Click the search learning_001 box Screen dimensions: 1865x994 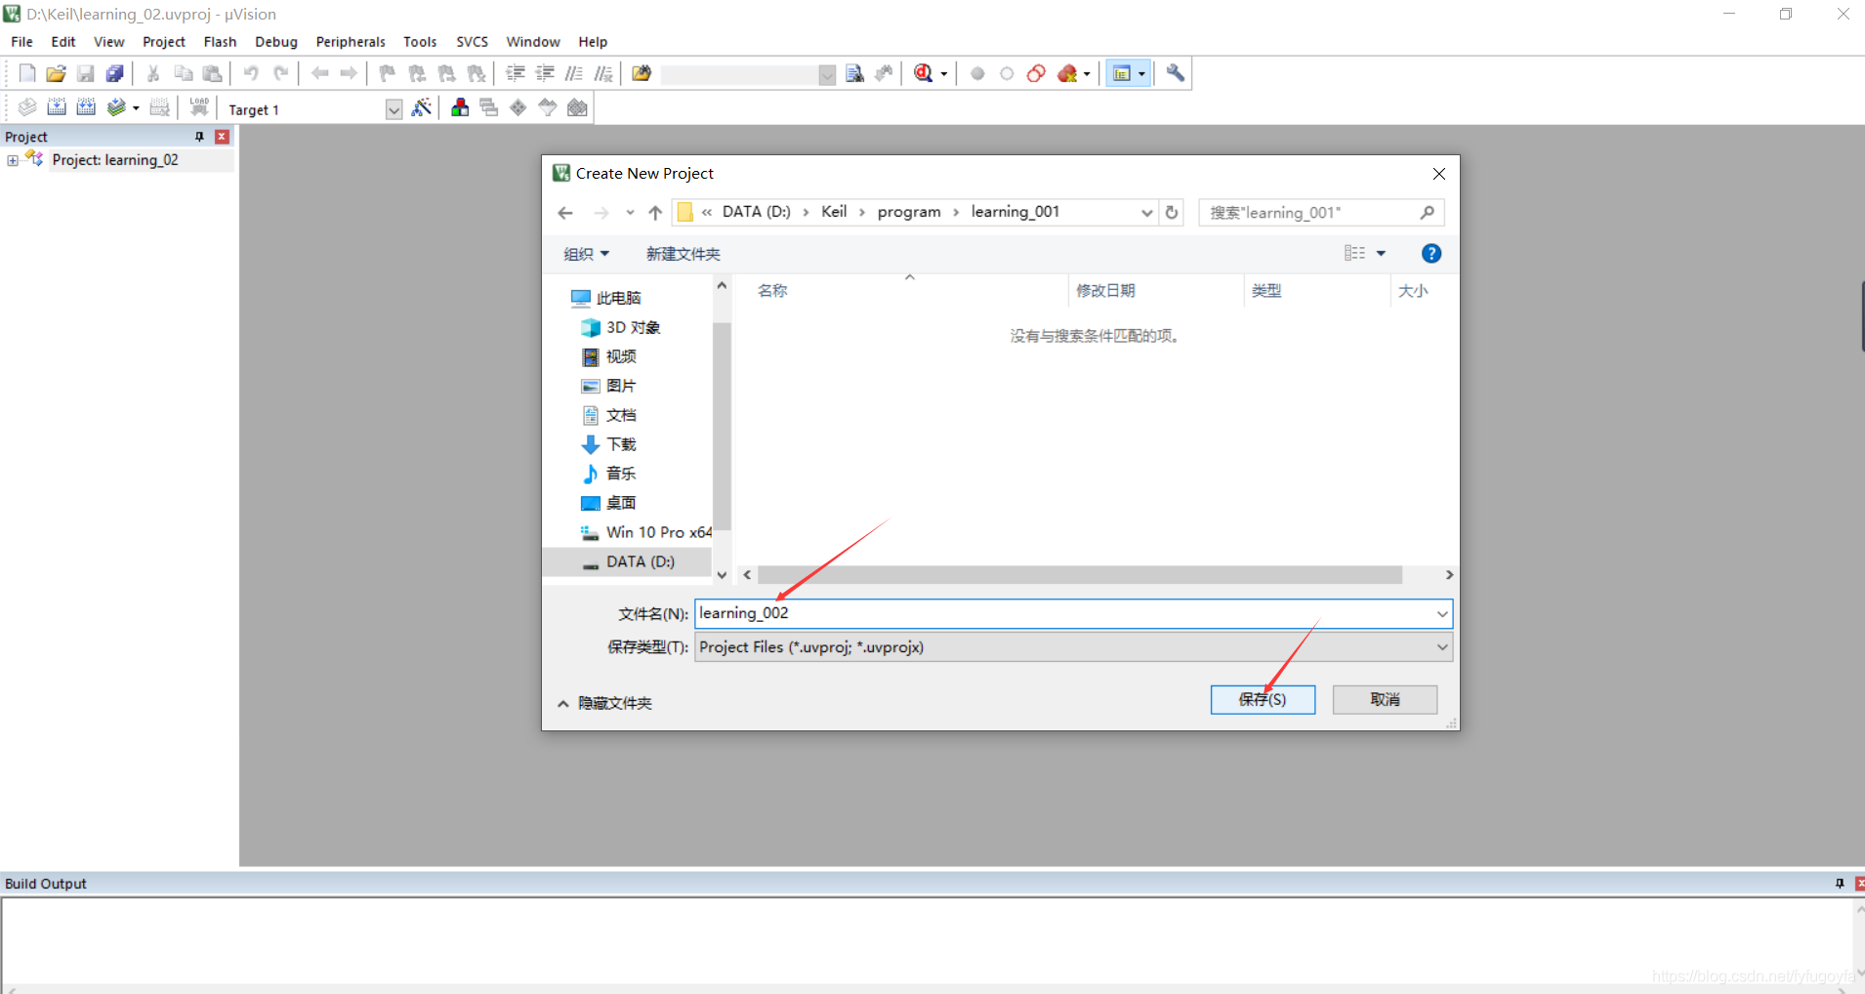[1321, 212]
